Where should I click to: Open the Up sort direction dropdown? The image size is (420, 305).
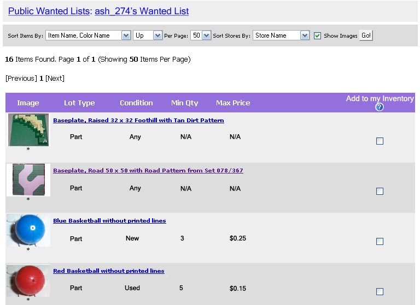pyautogui.click(x=148, y=35)
